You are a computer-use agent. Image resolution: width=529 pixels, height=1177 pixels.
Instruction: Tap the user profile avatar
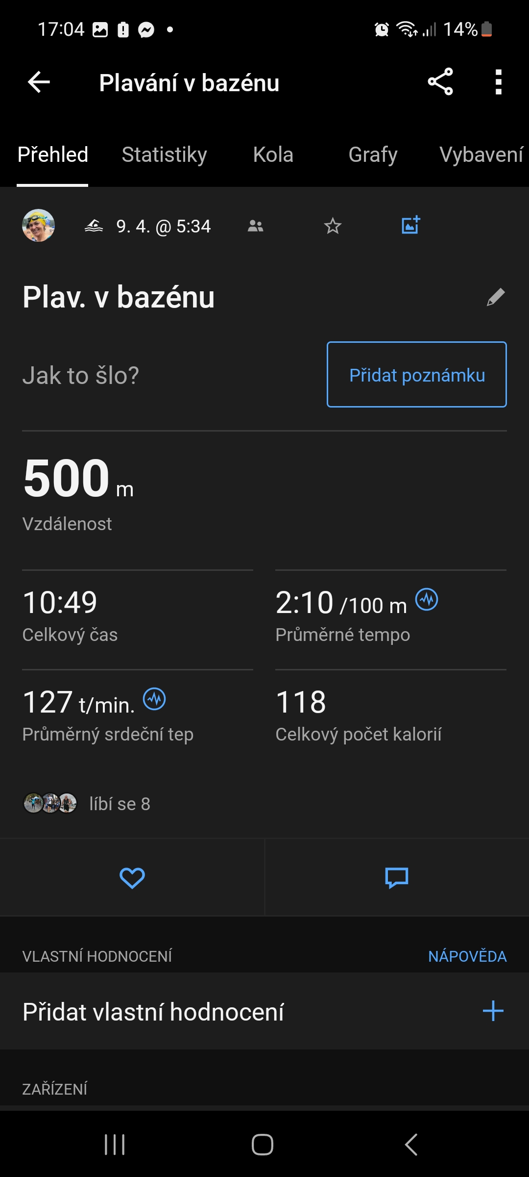tap(39, 226)
